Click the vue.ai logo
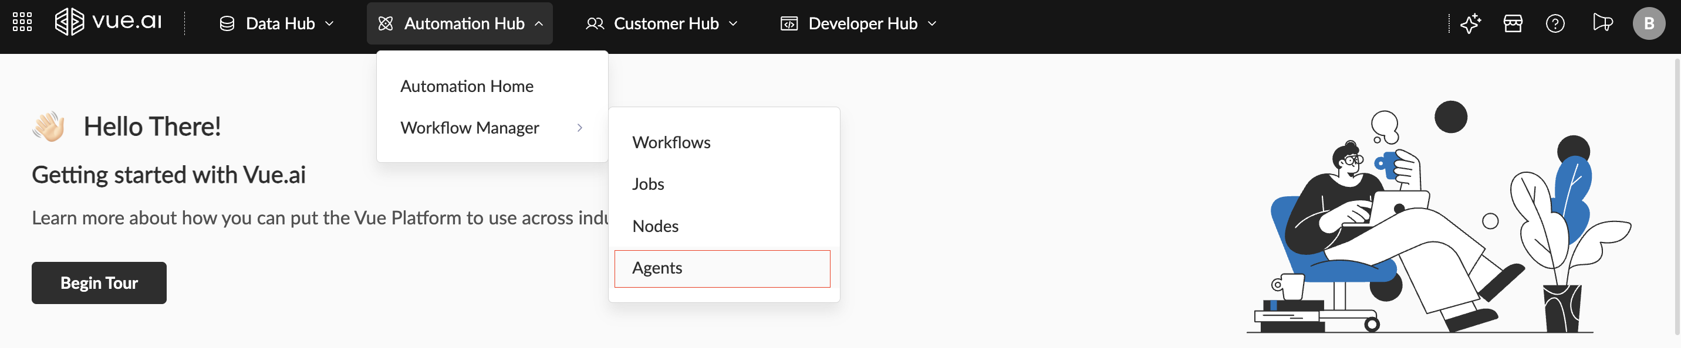Viewport: 1681px width, 348px height. [109, 22]
